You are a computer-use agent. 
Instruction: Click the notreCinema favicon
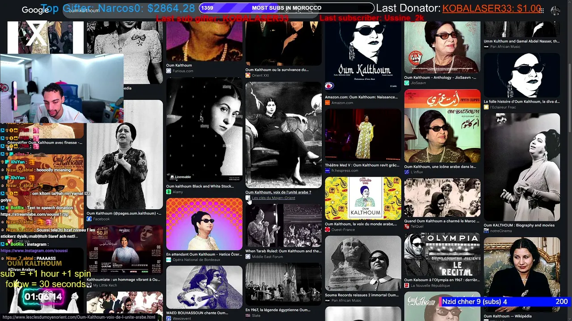tap(486, 230)
